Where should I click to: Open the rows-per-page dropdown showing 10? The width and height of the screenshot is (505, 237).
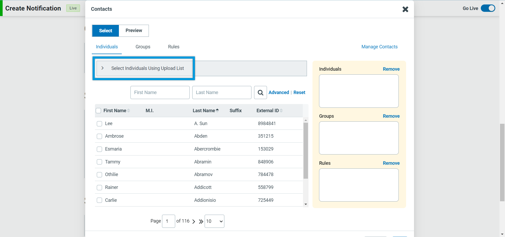click(214, 221)
